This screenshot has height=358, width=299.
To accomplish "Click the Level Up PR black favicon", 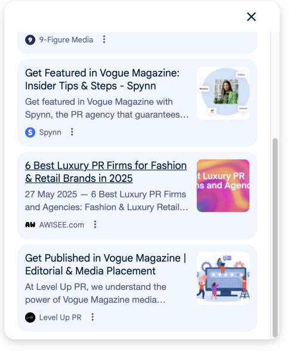I will [x=30, y=317].
